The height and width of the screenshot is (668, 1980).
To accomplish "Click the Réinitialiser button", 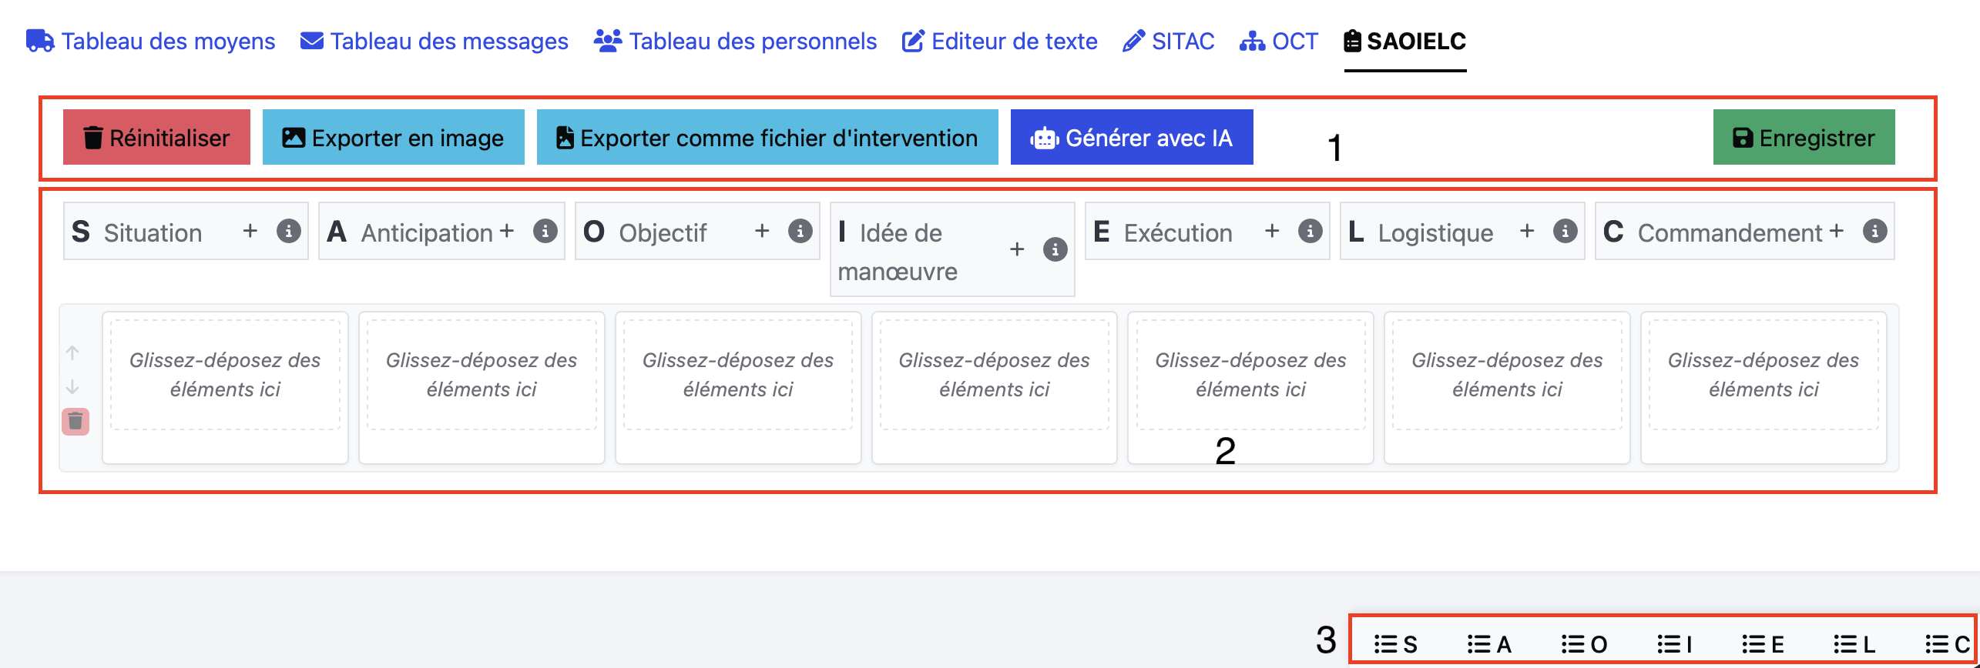I will point(156,138).
